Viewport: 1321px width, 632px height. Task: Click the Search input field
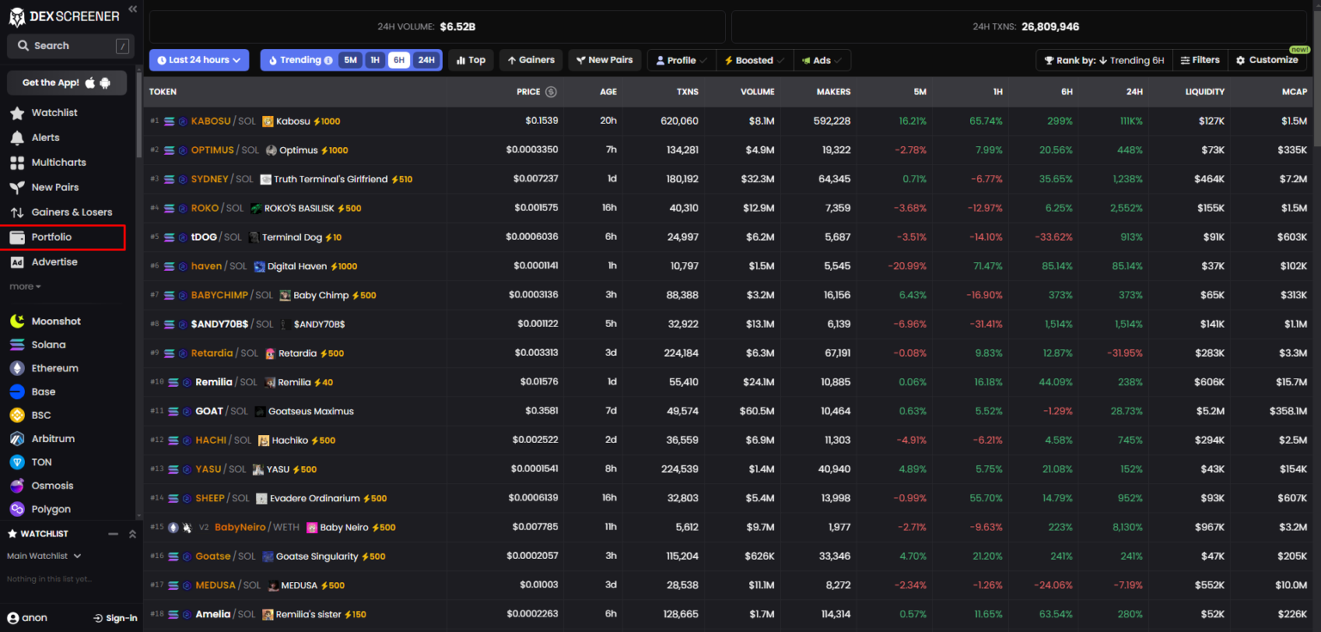pyautogui.click(x=71, y=46)
